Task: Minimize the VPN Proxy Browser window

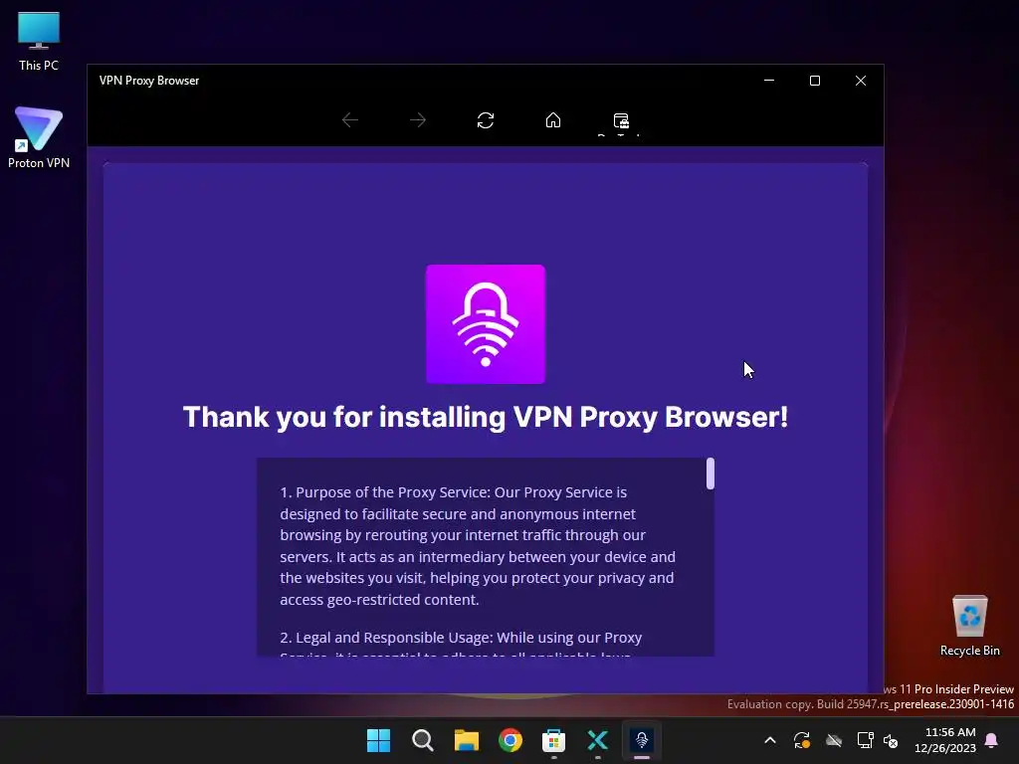Action: (769, 81)
